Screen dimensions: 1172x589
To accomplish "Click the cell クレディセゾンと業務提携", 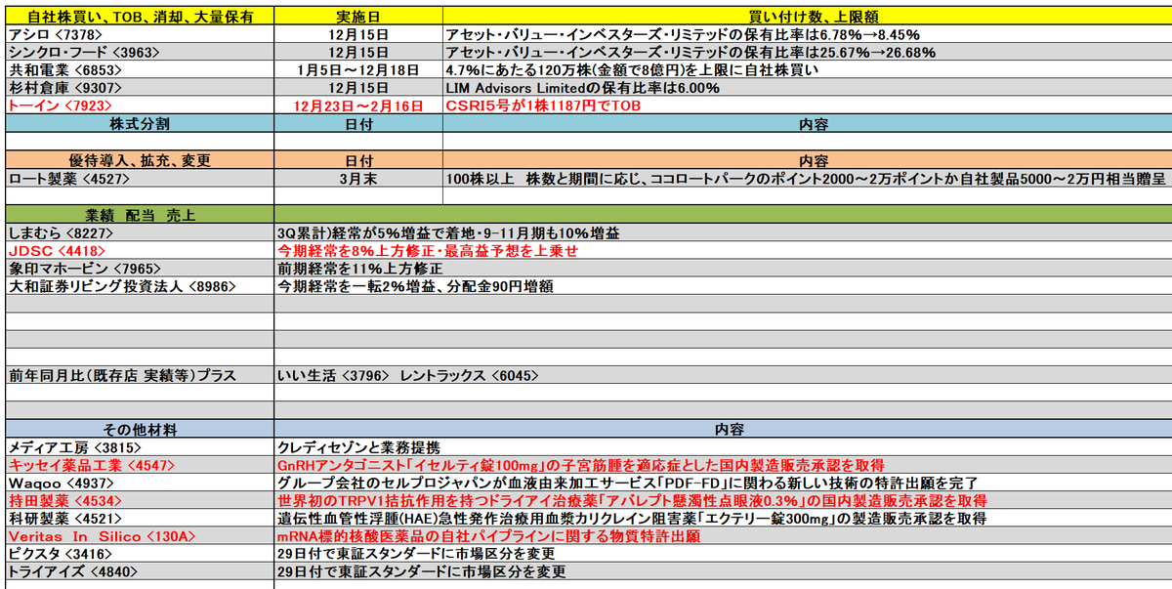I will click(x=723, y=446).
